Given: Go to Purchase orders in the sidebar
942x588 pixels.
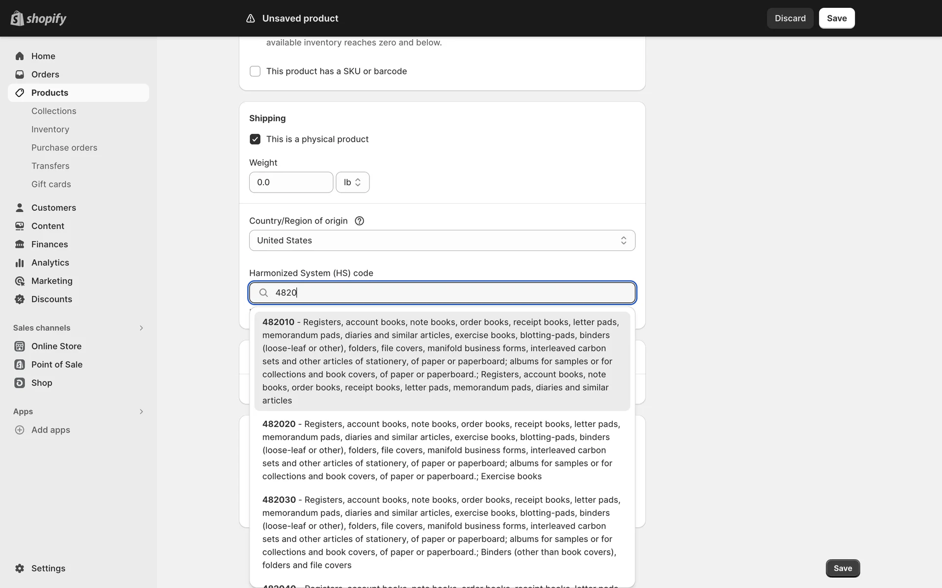Looking at the screenshot, I should pos(64,147).
